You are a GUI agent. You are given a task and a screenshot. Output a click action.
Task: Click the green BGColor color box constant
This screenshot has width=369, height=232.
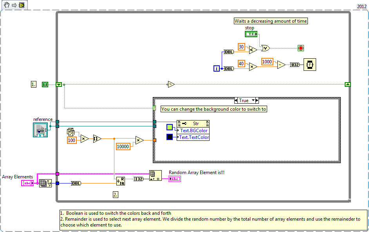coord(170,127)
